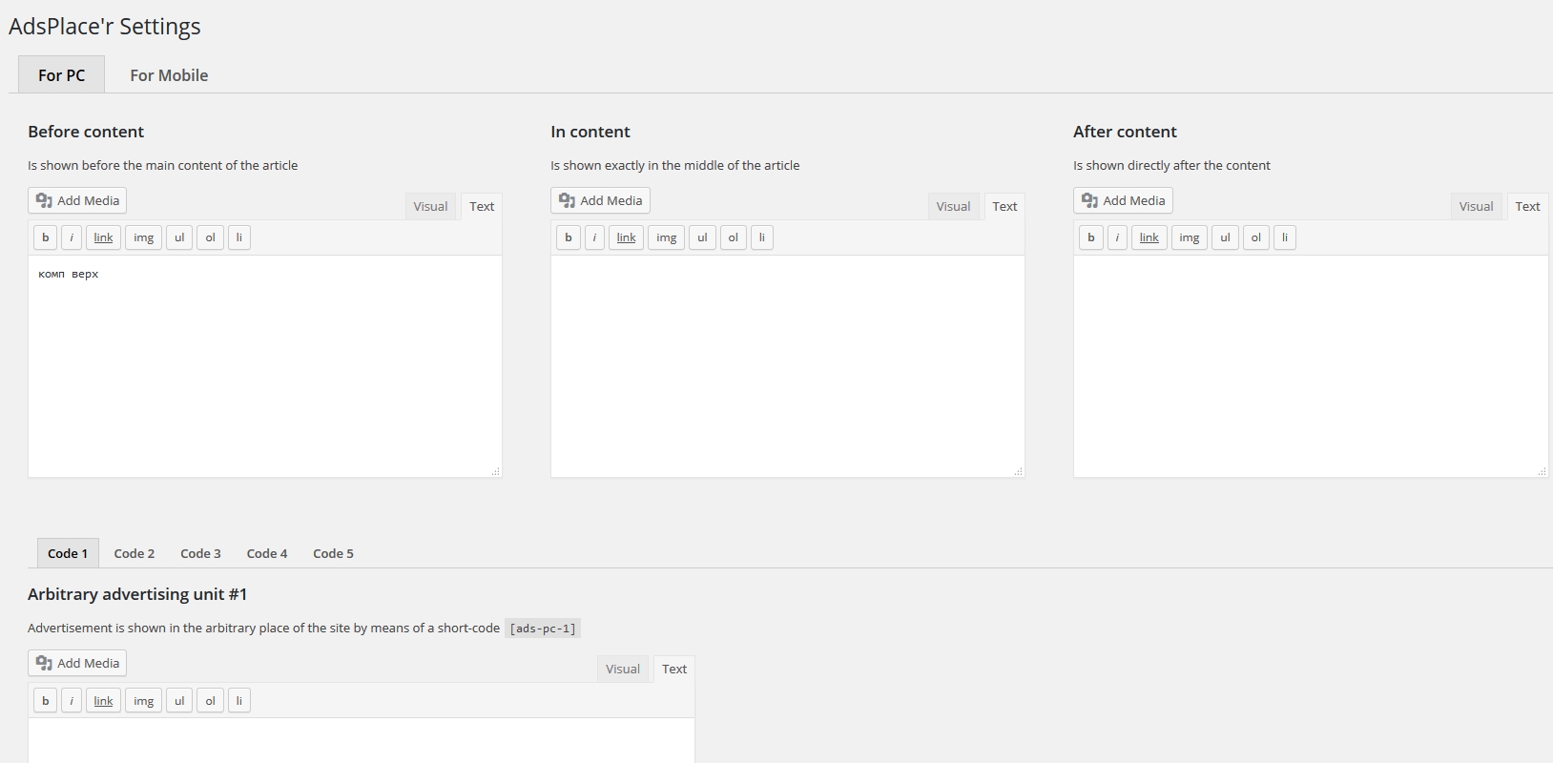Select the Code 2 tab
Screen dimensions: 1553x763
(135, 553)
